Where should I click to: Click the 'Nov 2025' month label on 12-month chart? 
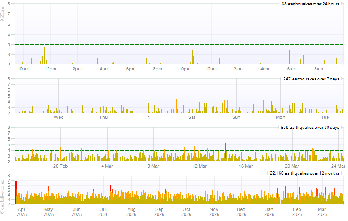214,212
